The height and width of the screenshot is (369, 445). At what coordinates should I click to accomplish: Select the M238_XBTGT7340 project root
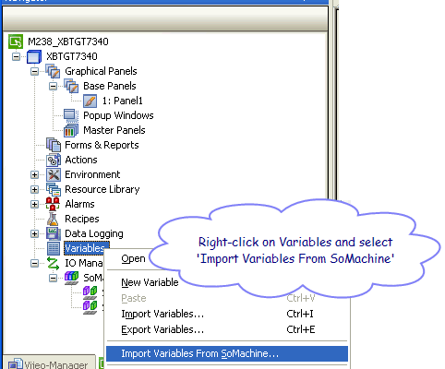[68, 42]
